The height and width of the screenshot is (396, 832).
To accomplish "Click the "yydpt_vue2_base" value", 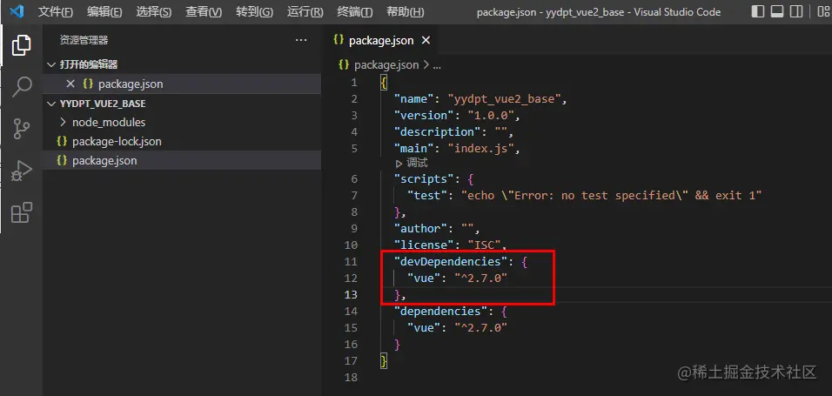I will coord(505,98).
